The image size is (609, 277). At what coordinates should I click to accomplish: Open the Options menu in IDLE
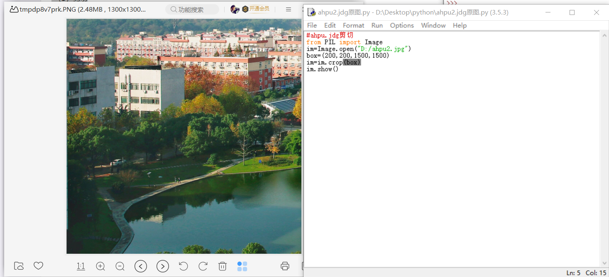pos(402,25)
